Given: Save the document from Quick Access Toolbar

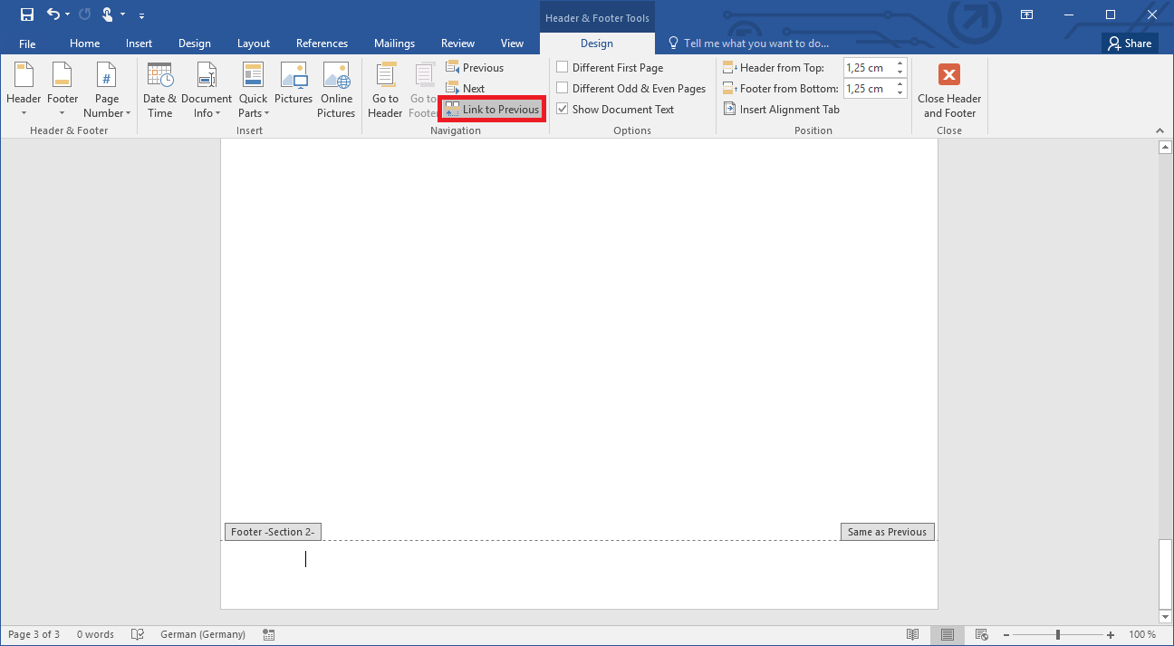Looking at the screenshot, I should [26, 14].
